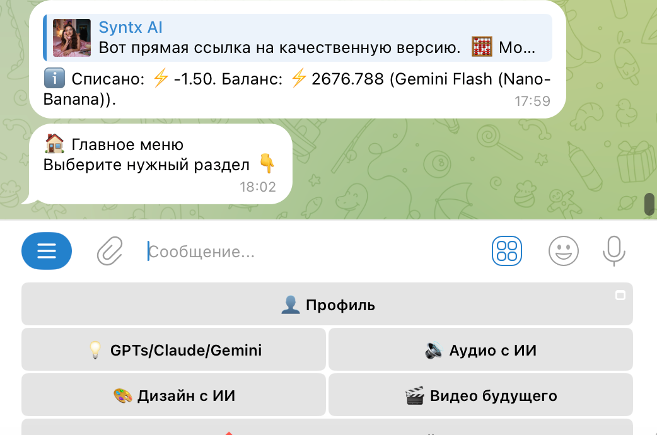Click the paperclip attach file icon
Viewport: 657px width, 435px height.
pos(109,252)
